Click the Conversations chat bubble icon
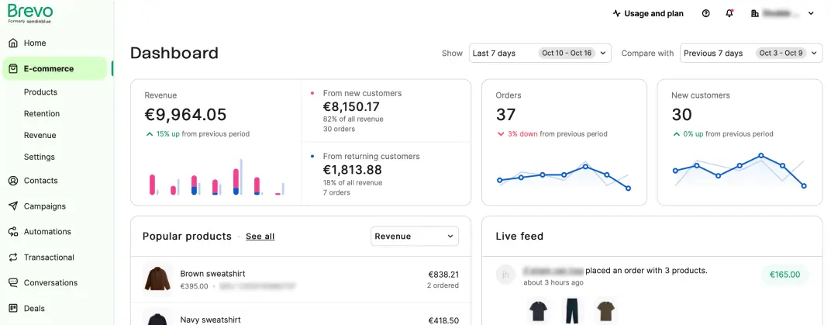Image resolution: width=831 pixels, height=325 pixels. [13, 283]
